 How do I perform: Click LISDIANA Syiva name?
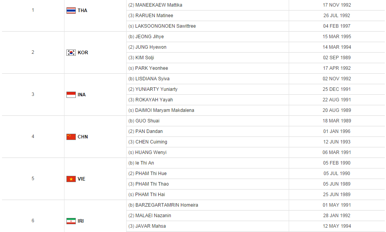click(x=153, y=79)
